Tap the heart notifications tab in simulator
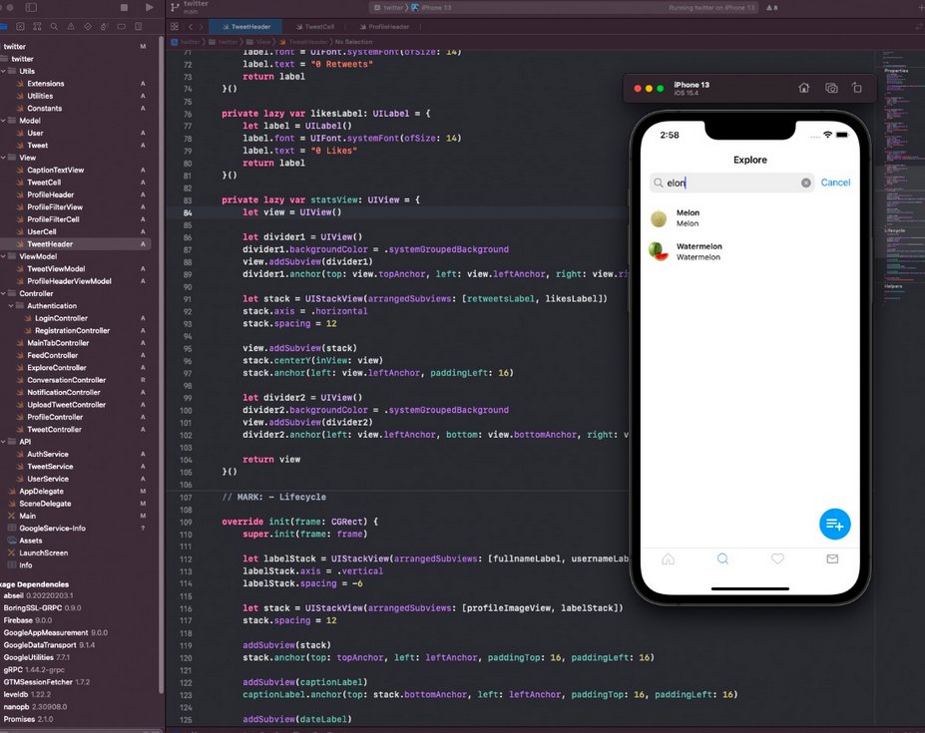Viewport: 925px width, 733px height. click(x=777, y=558)
